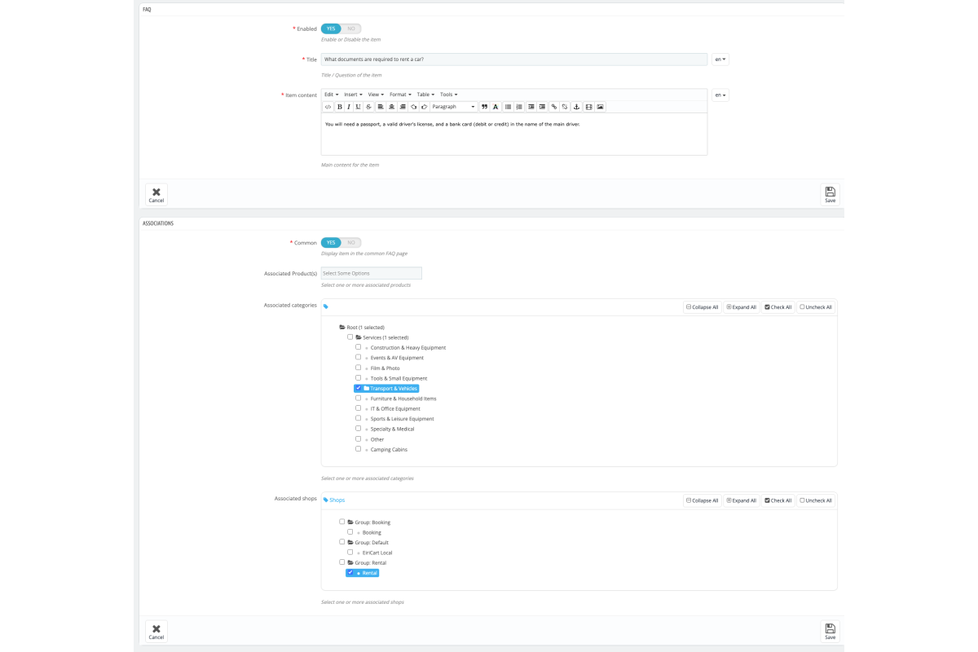Screen dimensions: 978x652
Task: Open the source code view icon
Action: tap(328, 107)
